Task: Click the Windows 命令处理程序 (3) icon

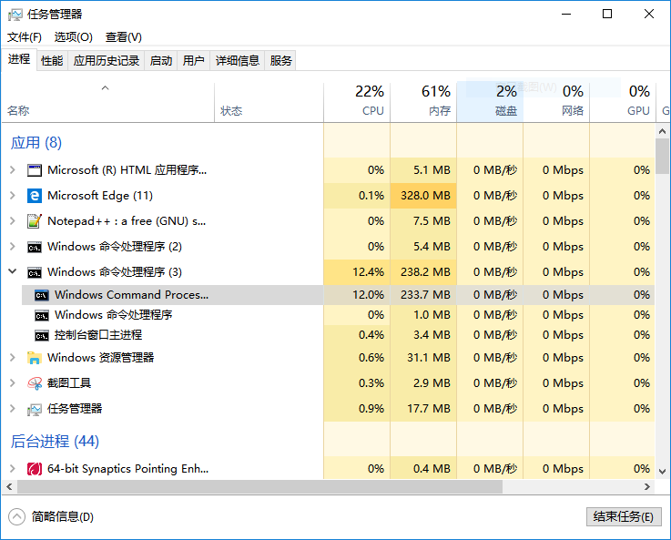Action: [x=35, y=272]
